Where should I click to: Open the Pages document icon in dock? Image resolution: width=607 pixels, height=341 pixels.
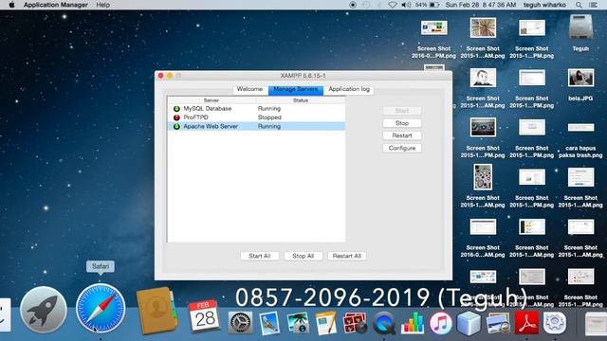point(326,323)
